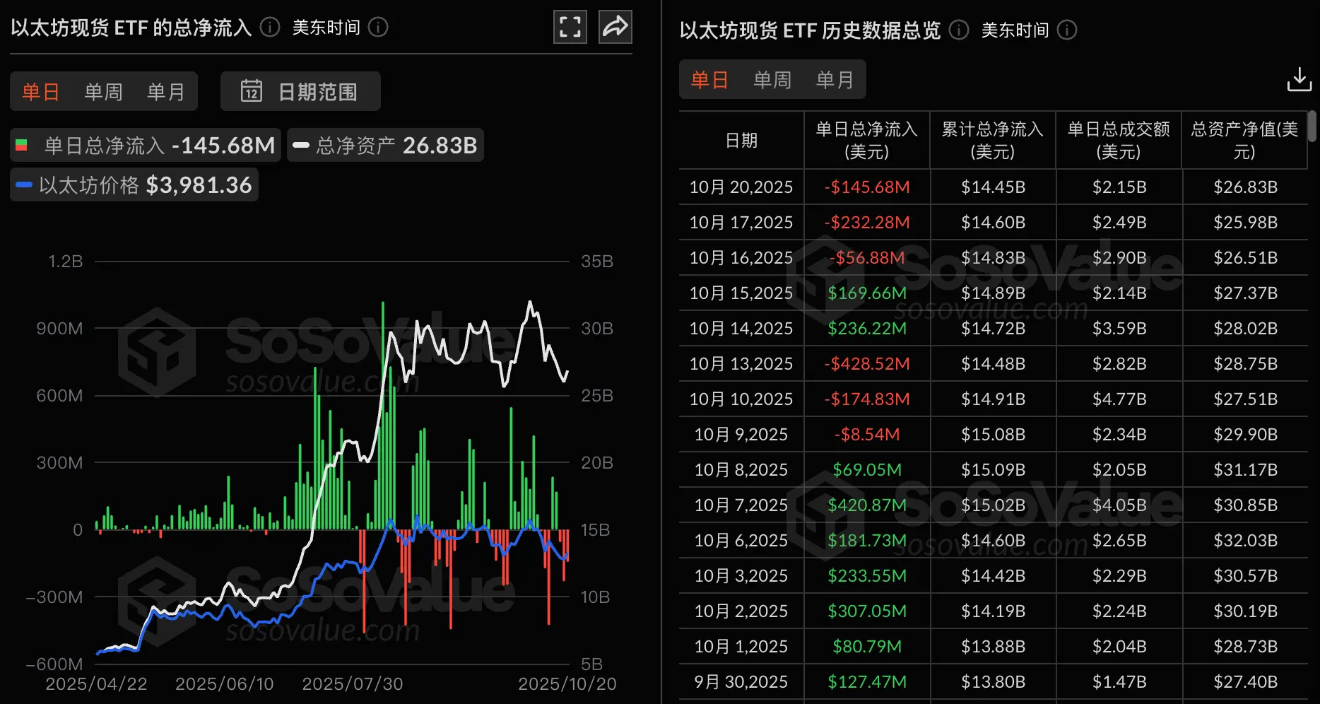Viewport: 1320px width, 704px height.
Task: Click the rightmost info icon near 美东时间 in the table header
Action: 1068,30
